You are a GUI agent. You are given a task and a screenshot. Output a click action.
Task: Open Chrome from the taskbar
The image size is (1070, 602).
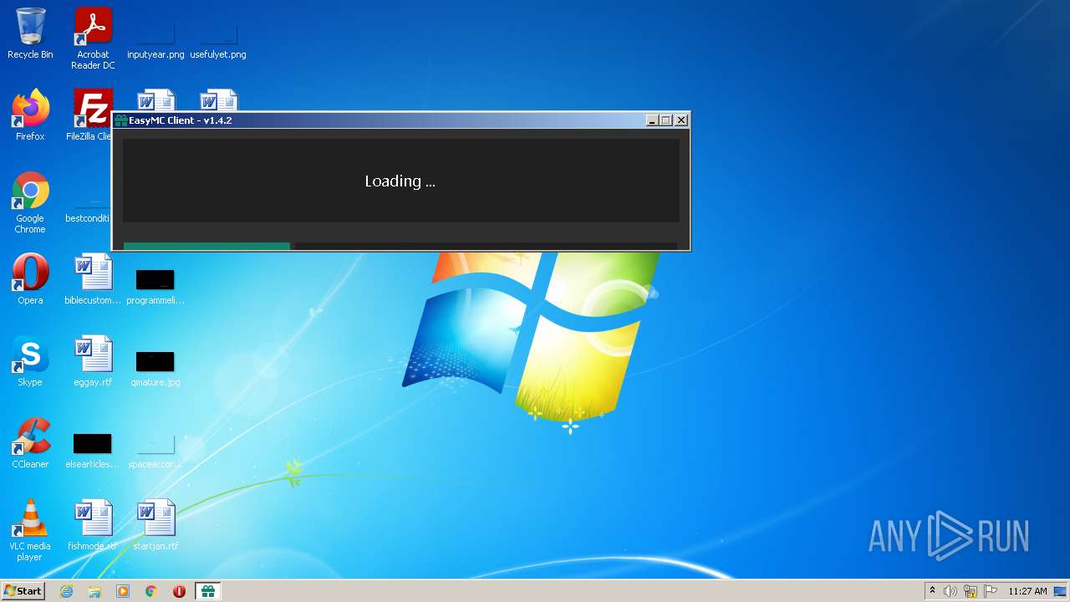point(151,591)
